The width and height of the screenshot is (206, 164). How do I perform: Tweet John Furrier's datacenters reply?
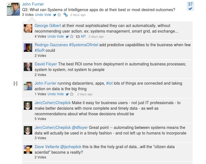coord(67,94)
